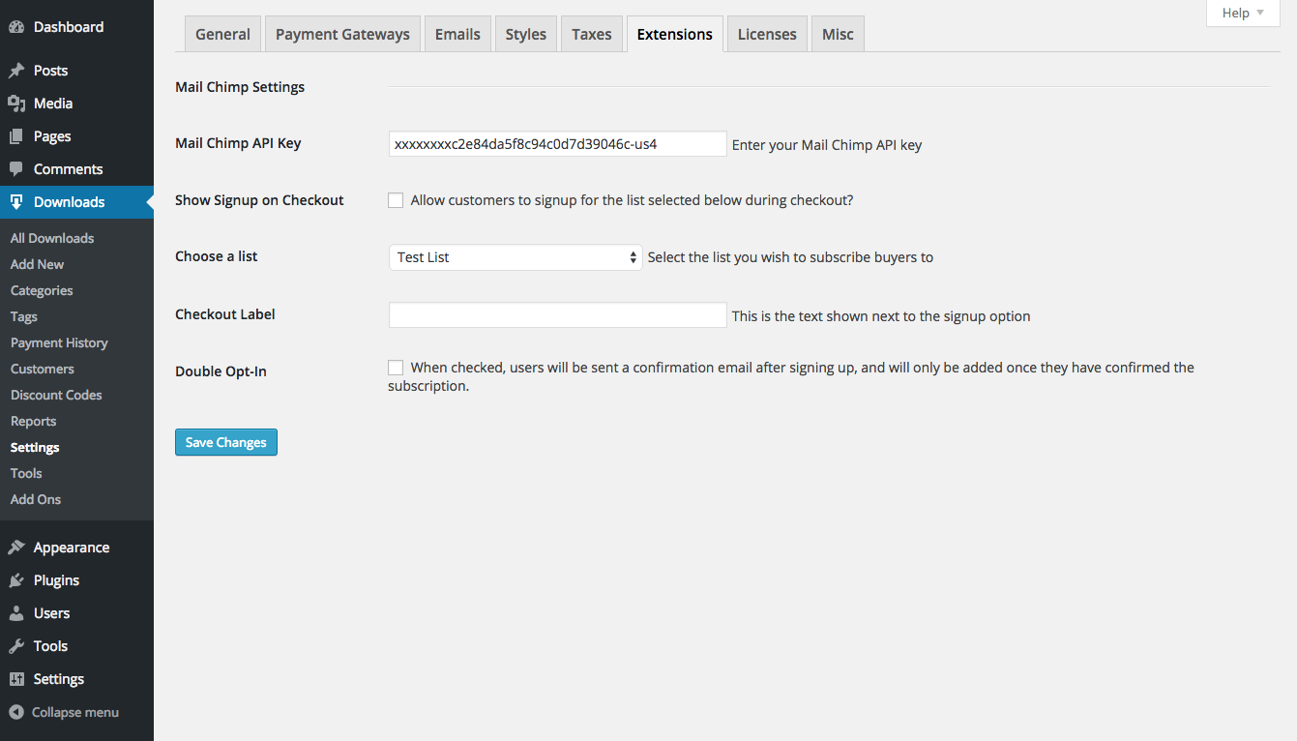Open the Choose a list dropdown
1297x741 pixels.
[516, 257]
